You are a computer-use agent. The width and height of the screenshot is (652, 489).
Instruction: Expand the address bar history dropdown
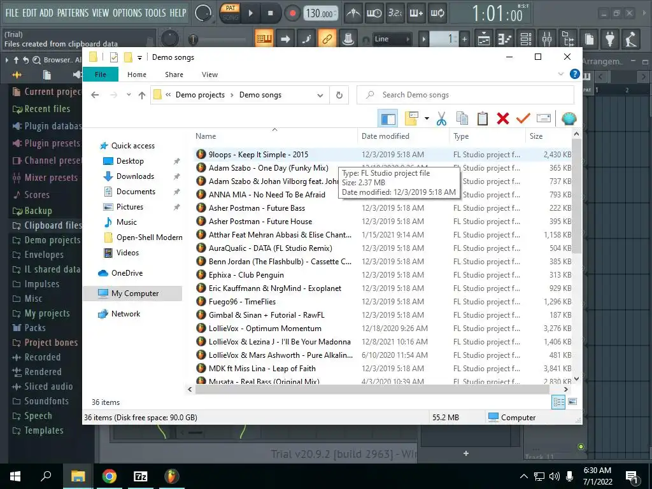[320, 96]
